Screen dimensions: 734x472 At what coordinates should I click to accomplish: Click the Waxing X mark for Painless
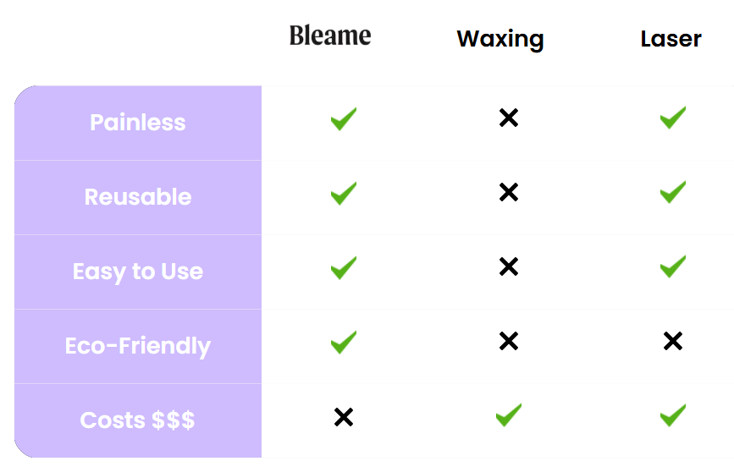pos(508,118)
